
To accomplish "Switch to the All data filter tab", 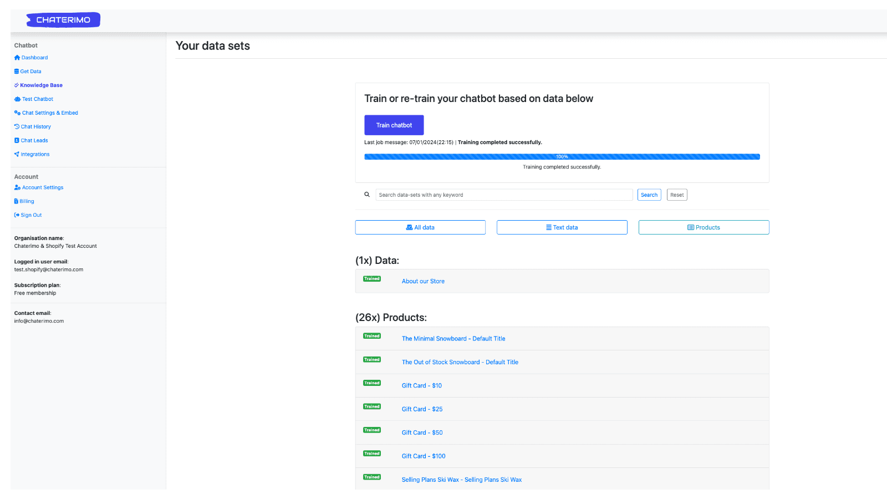I will click(420, 227).
